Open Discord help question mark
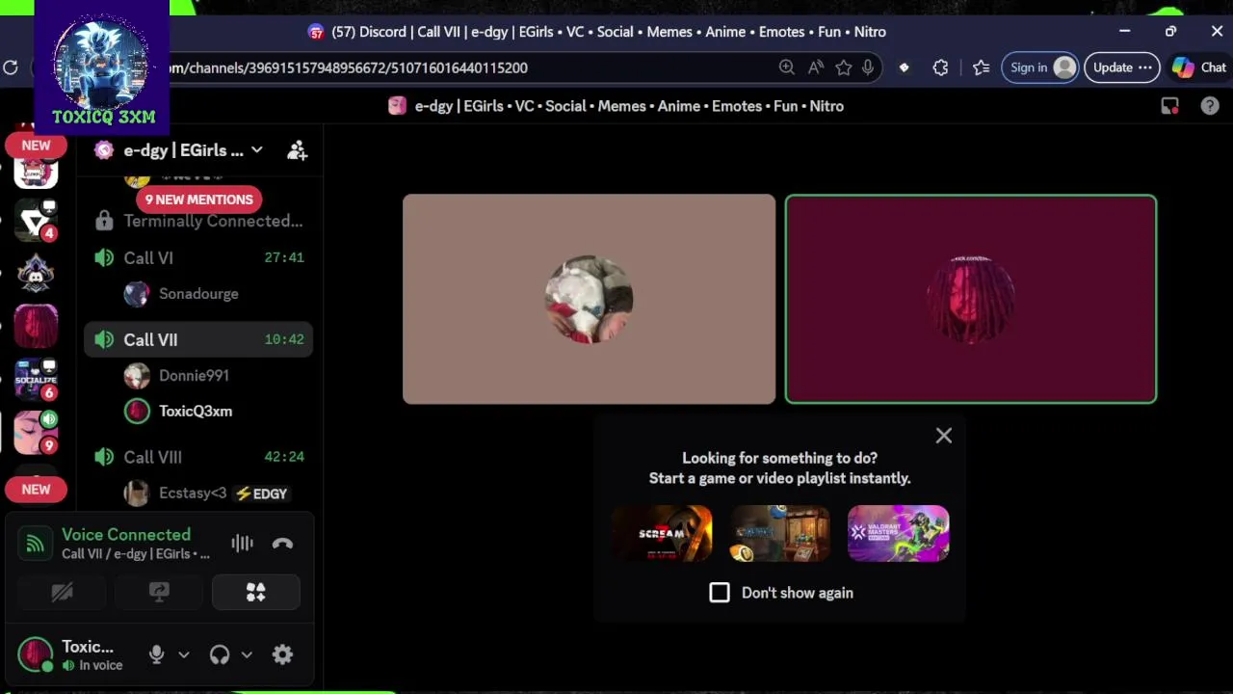 pyautogui.click(x=1210, y=106)
